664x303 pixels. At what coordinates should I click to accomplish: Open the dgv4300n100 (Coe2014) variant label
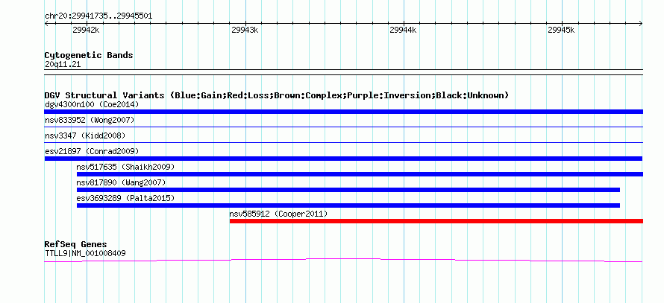tap(92, 104)
